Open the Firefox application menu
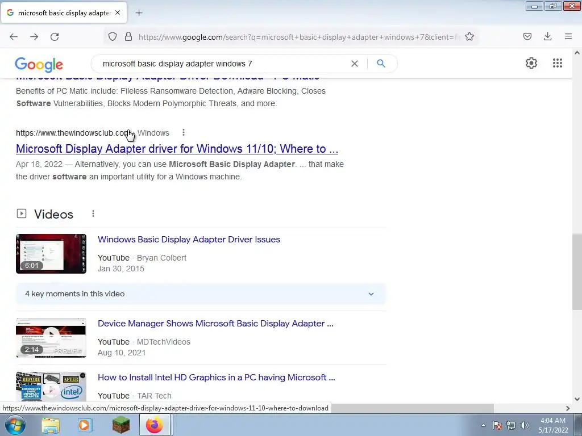 point(568,36)
